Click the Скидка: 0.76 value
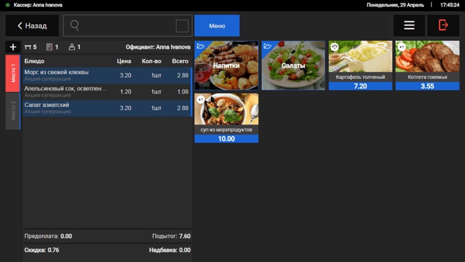 [42, 250]
